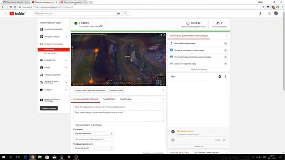Click the Скрыть чат link

pyautogui.click(x=199, y=146)
